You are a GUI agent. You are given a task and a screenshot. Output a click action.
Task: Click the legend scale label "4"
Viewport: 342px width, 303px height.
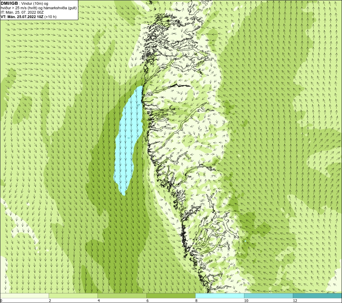[x=99, y=301]
